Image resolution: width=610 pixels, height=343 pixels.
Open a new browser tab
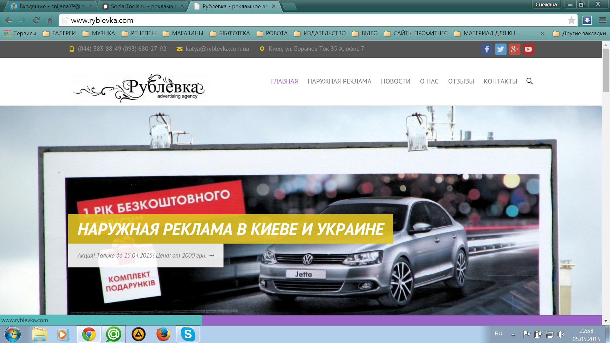coord(289,6)
